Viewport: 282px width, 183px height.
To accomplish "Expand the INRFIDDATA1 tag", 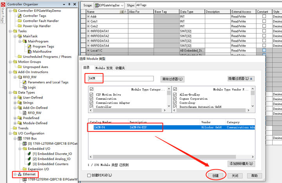I will click(x=88, y=31).
